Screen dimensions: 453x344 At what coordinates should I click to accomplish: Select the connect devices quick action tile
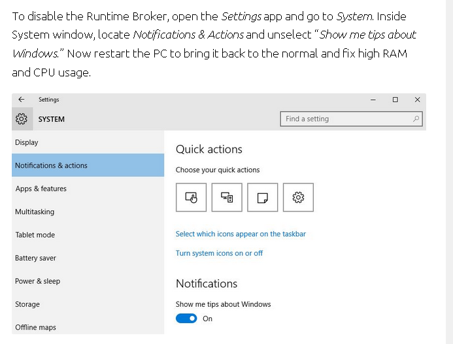227,197
